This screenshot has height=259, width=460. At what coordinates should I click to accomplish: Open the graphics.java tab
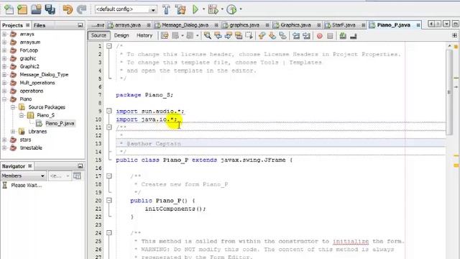click(x=244, y=25)
